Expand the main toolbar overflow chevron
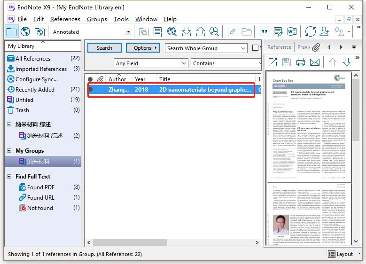The height and width of the screenshot is (264, 366). coord(359,27)
